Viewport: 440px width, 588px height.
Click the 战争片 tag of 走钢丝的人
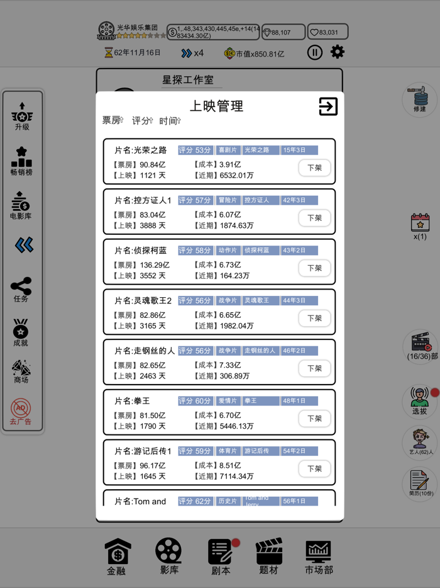point(228,351)
